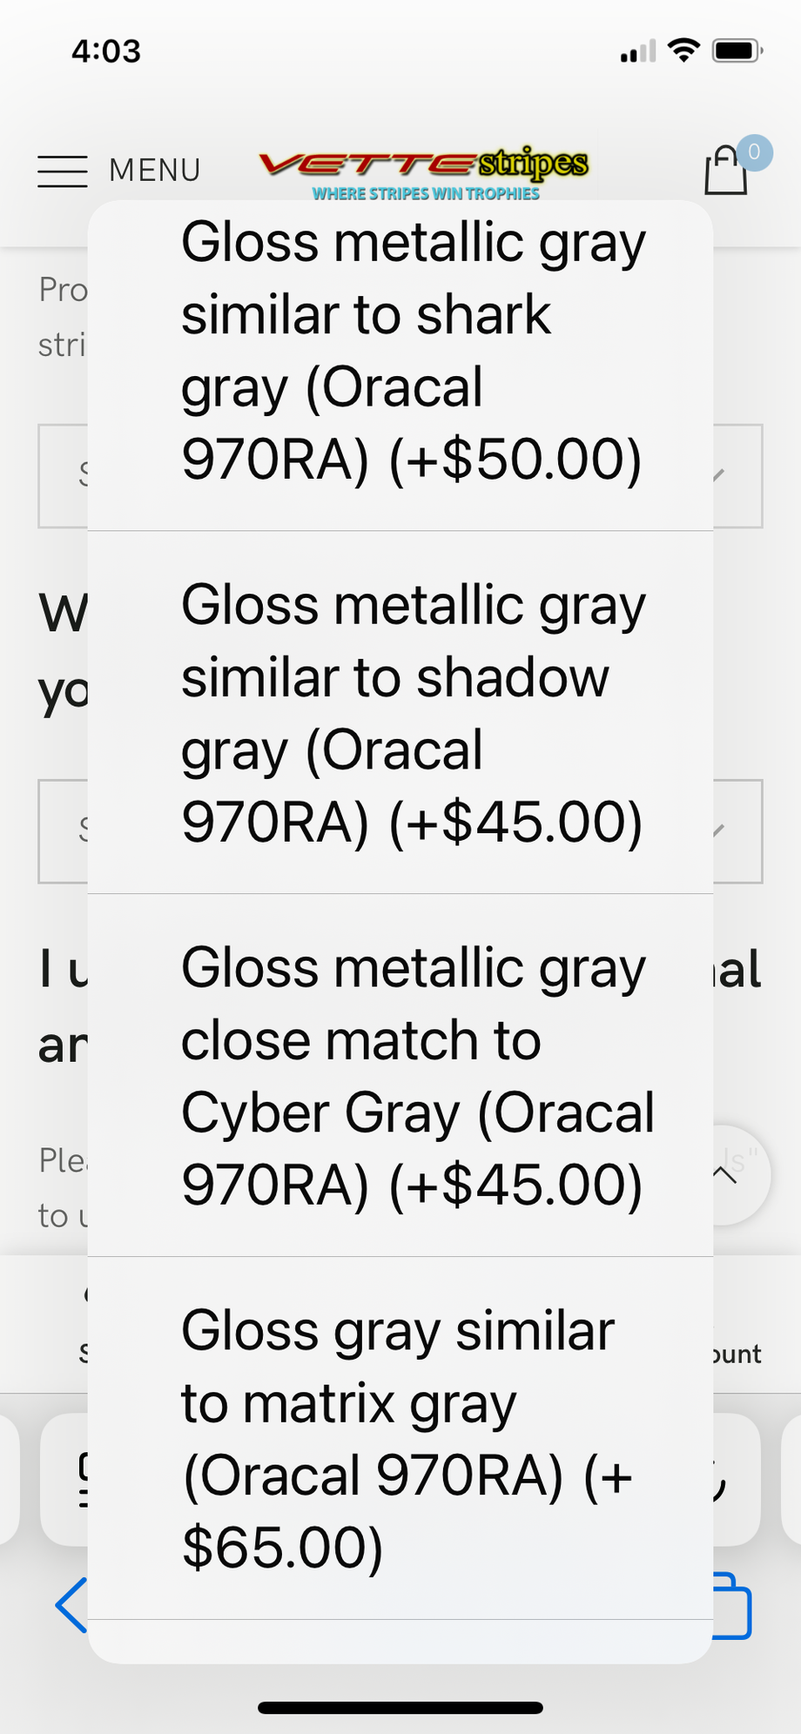Pick the Cyber Gray close match option

(x=400, y=1076)
